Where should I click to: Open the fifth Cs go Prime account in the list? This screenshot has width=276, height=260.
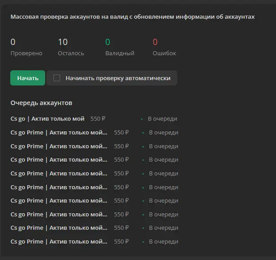[59, 187]
